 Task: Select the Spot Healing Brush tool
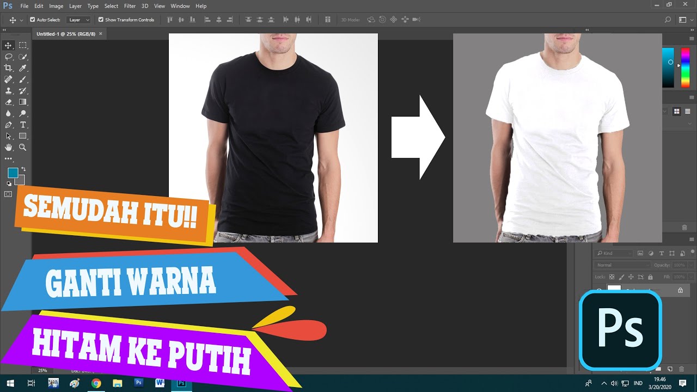[8, 79]
